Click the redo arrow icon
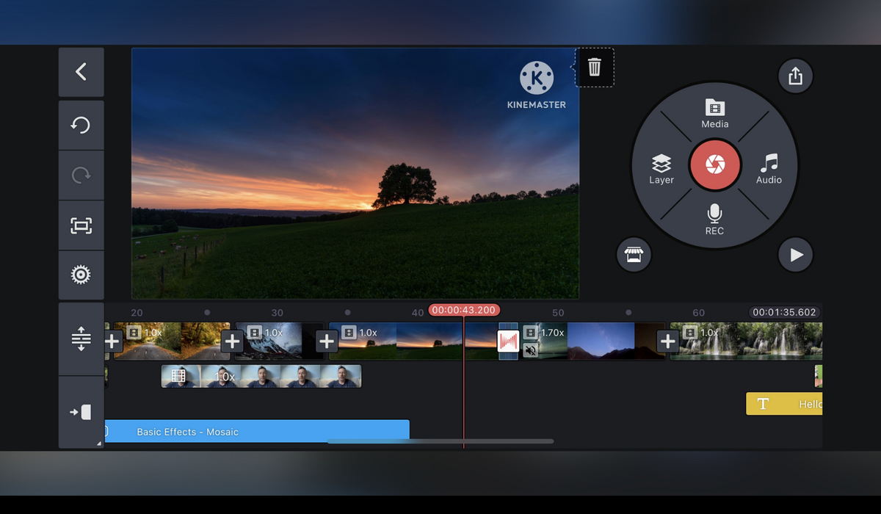881x514 pixels. click(x=81, y=175)
